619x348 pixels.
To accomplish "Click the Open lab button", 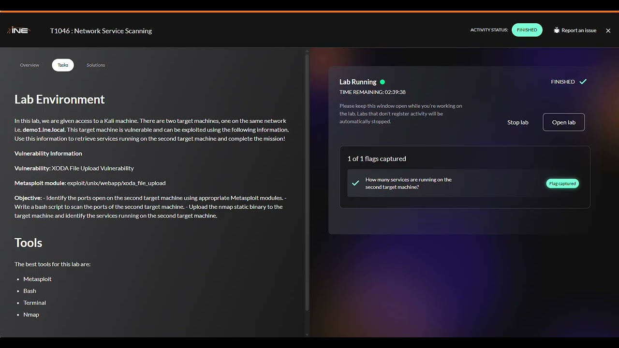I will pos(564,122).
